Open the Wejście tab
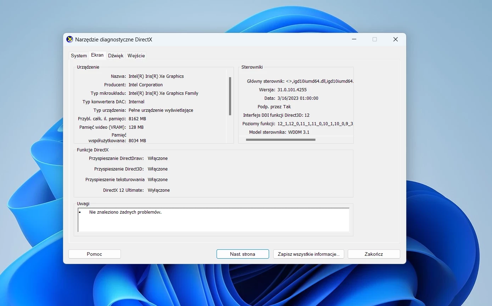Viewport: 492px width, 306px height. (136, 56)
